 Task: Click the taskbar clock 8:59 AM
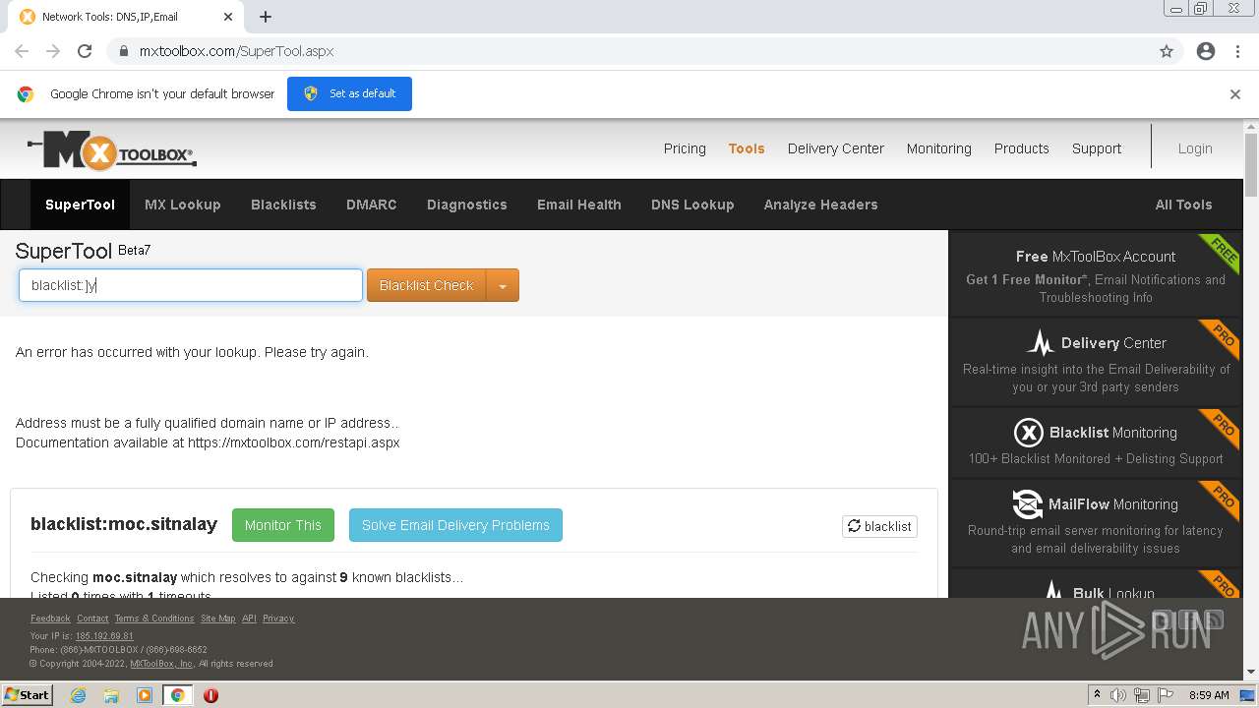coord(1209,695)
